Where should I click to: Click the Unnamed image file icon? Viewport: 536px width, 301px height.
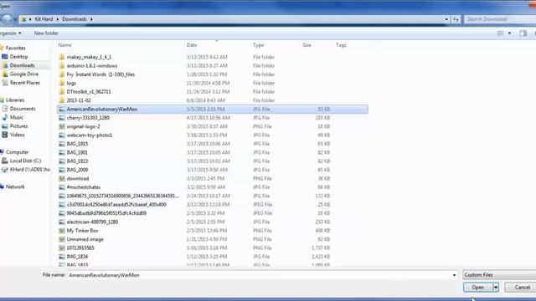[x=61, y=239]
